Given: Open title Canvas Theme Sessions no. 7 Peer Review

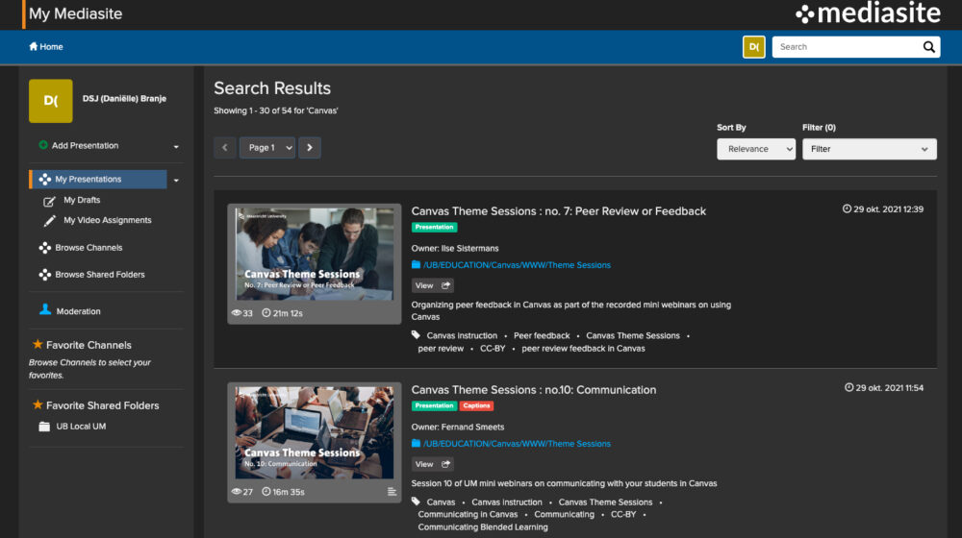Looking at the screenshot, I should pos(558,210).
